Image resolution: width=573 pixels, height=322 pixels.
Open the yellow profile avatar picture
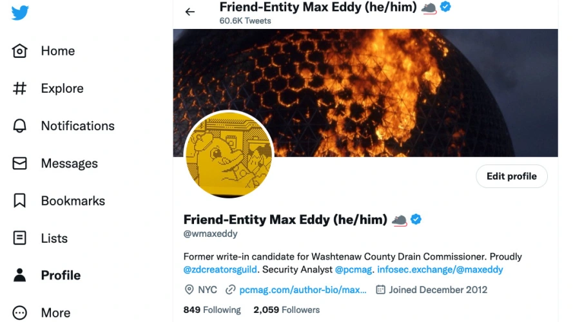[x=229, y=155]
